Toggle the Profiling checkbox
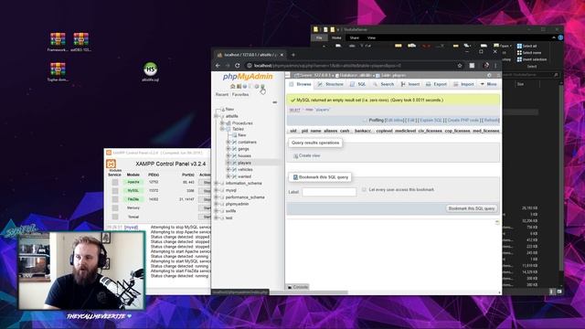This screenshot has width=585, height=329. pyautogui.click(x=365, y=120)
